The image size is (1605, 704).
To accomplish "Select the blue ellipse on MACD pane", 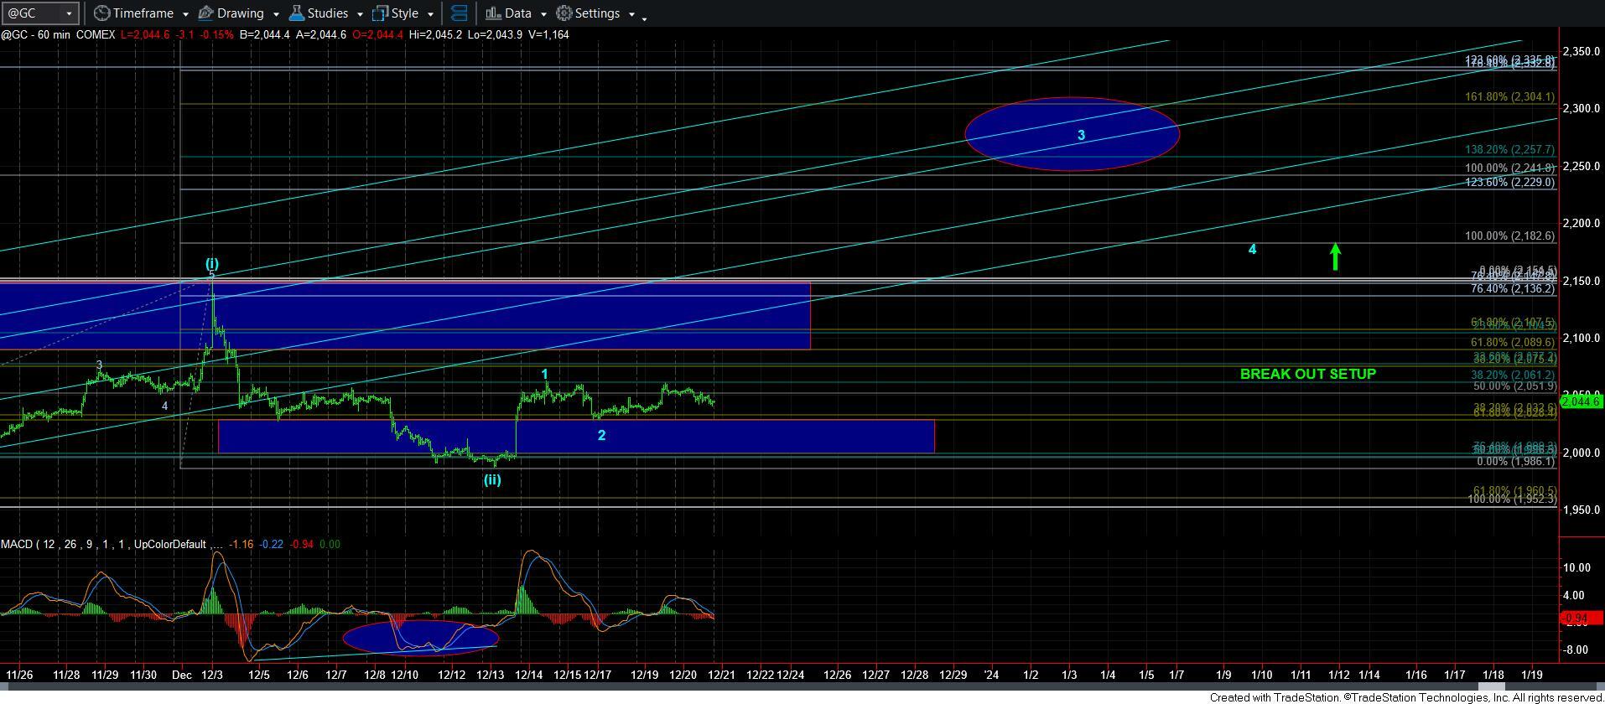I will [x=421, y=636].
